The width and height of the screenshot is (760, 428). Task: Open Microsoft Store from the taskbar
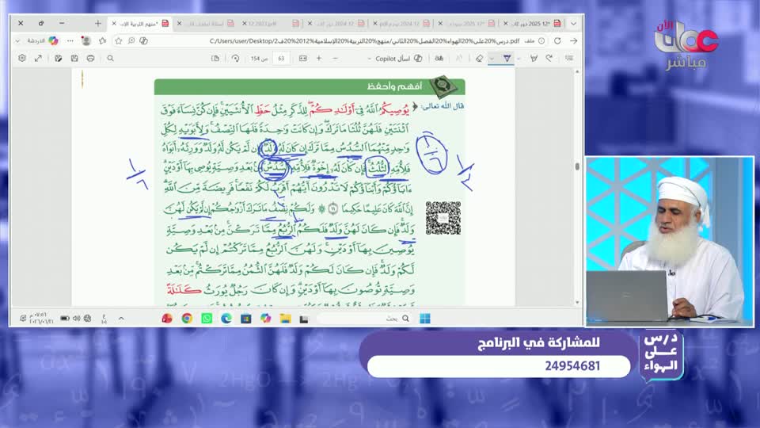pos(245,319)
